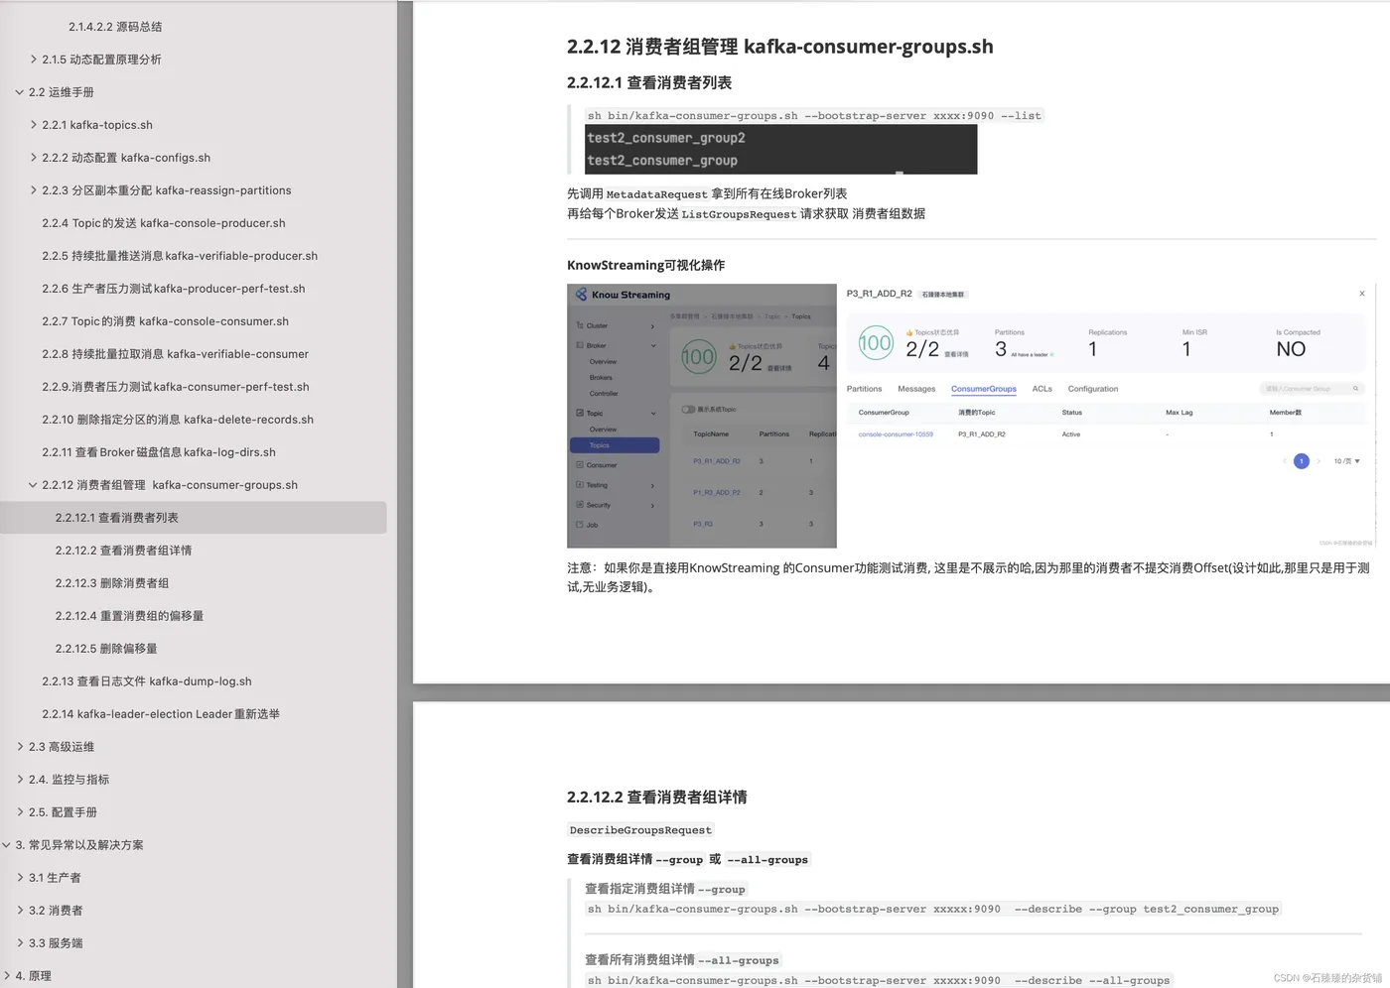Expand the 2.1.5 动态配置原理分析 outline arrow
The image size is (1390, 988).
33,60
